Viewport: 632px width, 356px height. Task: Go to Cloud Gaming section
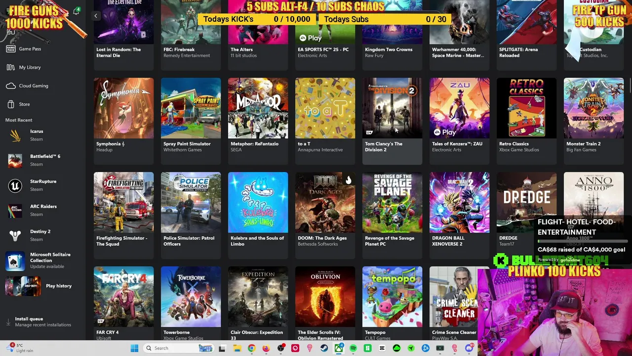click(33, 86)
